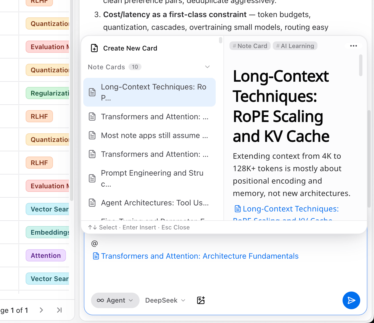374x323 pixels.
Task: Select the first Transformers and Attention card
Action: pyautogui.click(x=149, y=117)
